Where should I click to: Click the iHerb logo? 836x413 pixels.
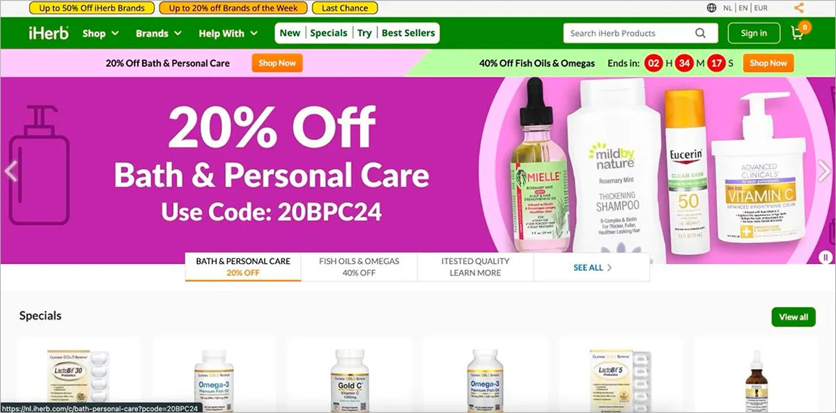tap(49, 33)
